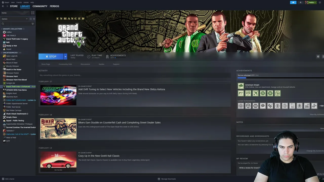Open the Guides link
The image size is (324, 182).
tap(102, 64)
